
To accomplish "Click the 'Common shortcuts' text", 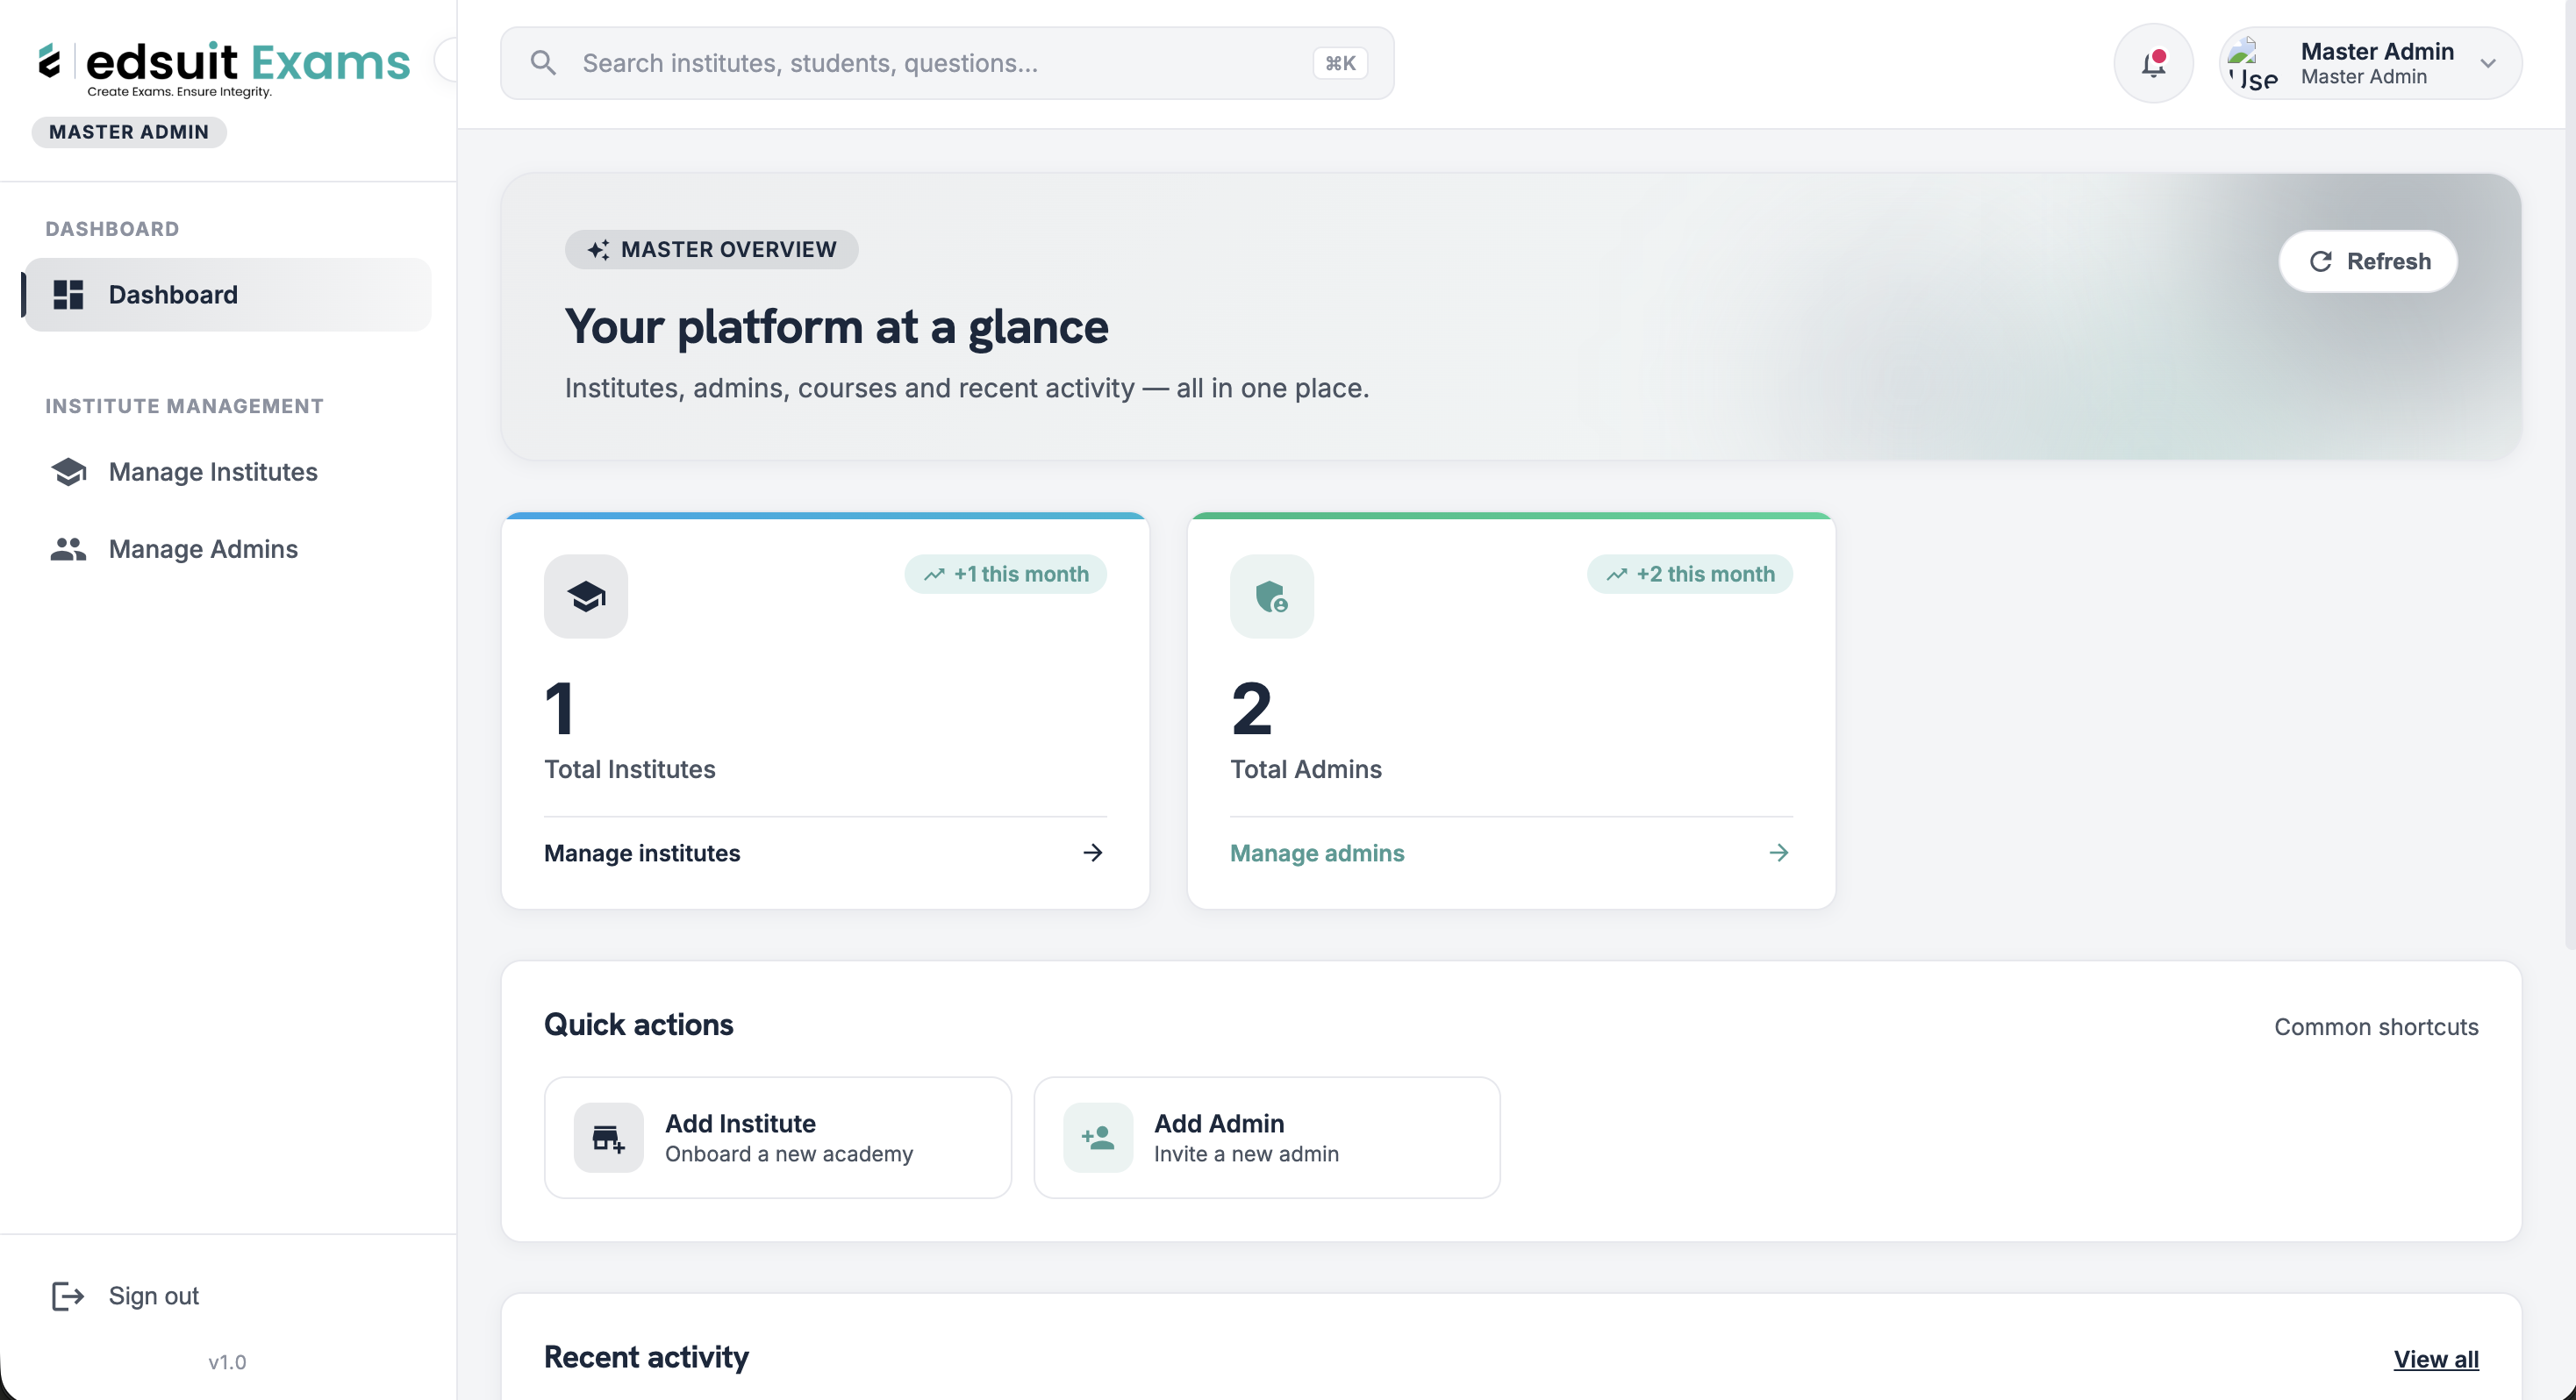I will (x=2376, y=1027).
